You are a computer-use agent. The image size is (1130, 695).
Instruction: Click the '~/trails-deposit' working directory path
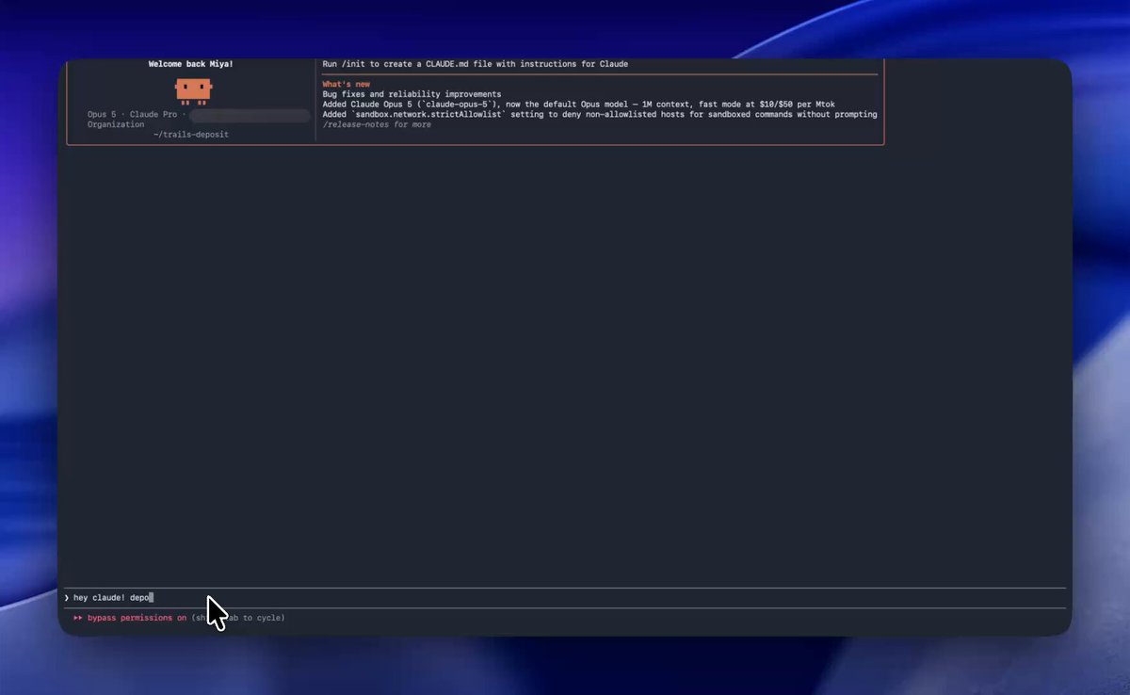point(191,135)
